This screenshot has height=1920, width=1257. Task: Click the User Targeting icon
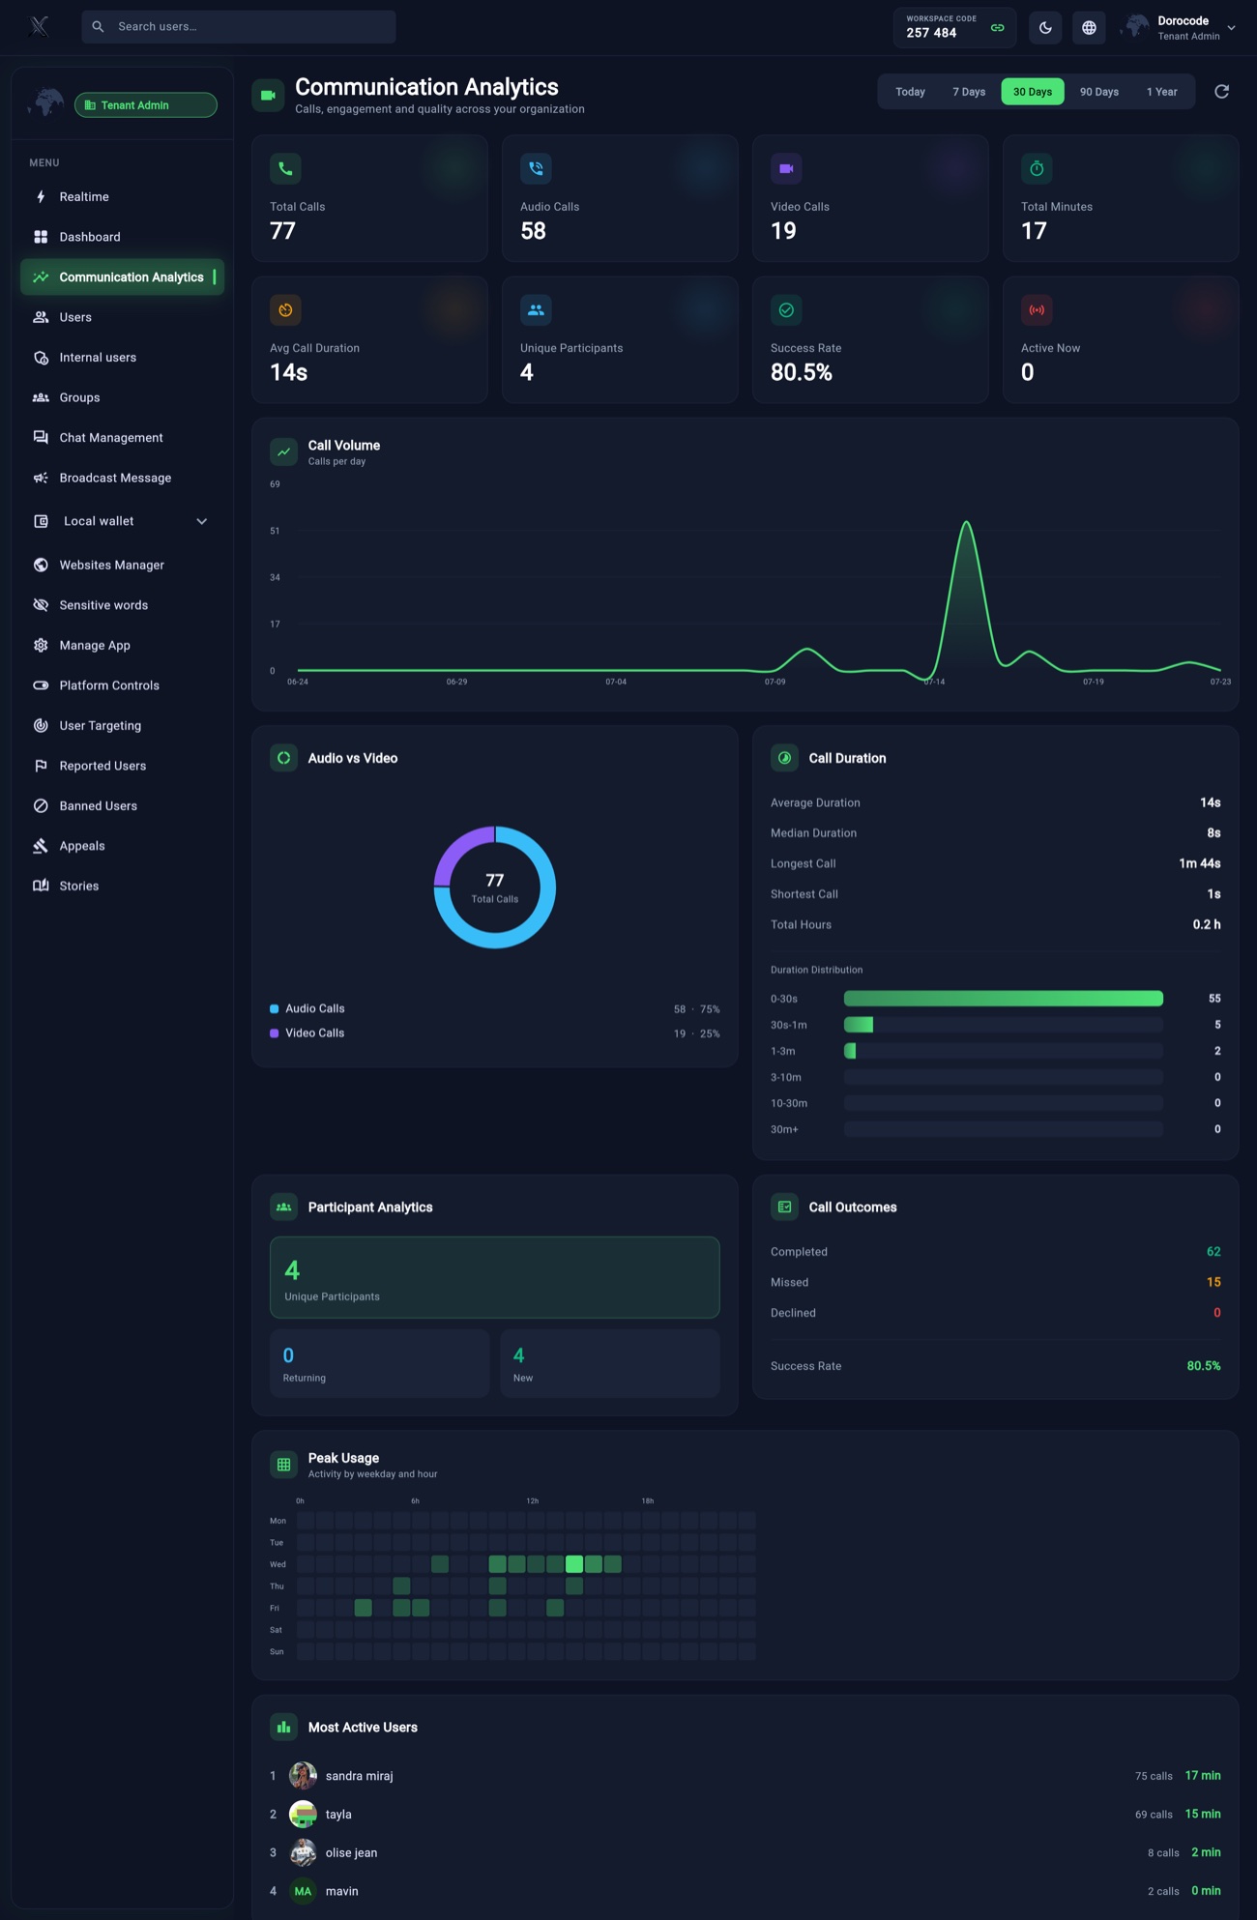click(41, 725)
